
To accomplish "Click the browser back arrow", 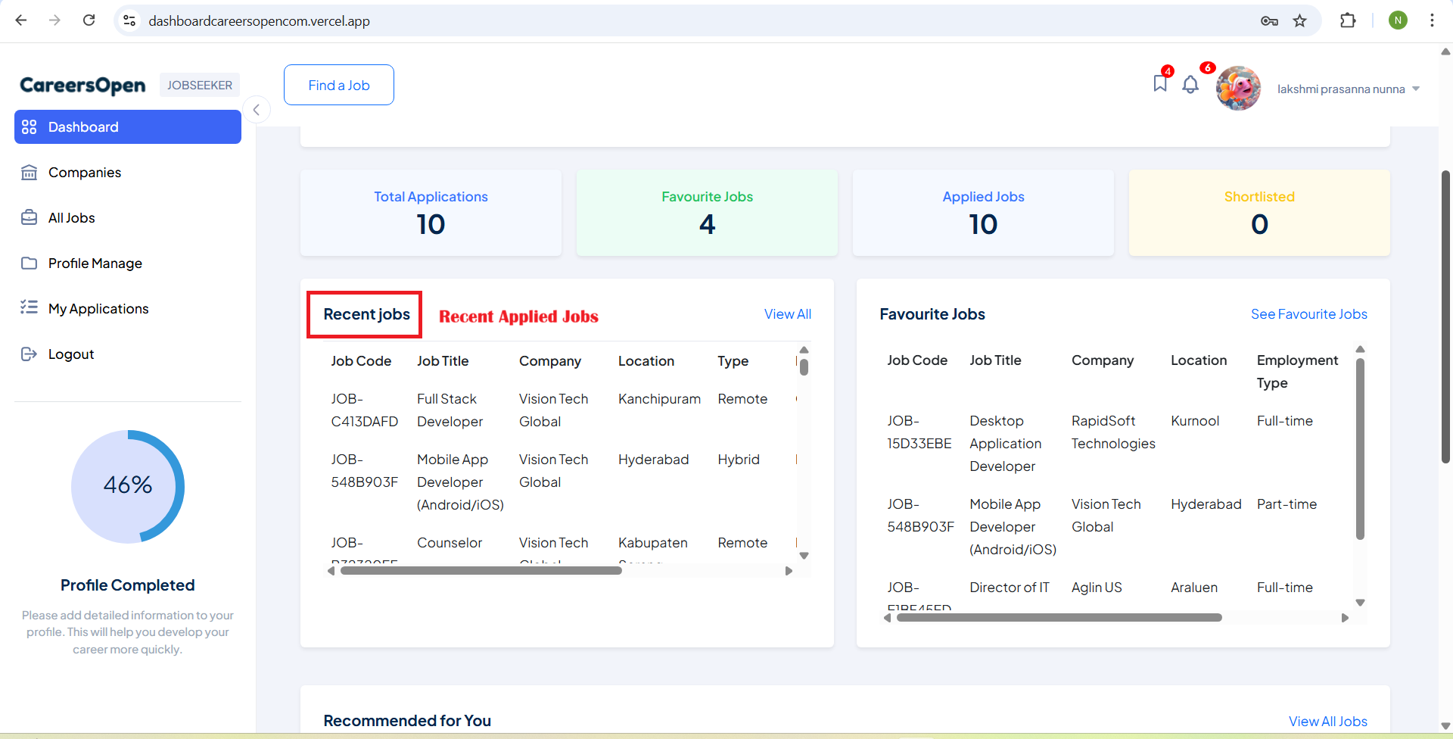I will [x=21, y=20].
